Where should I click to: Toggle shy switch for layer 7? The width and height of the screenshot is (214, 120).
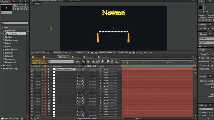point(78,86)
